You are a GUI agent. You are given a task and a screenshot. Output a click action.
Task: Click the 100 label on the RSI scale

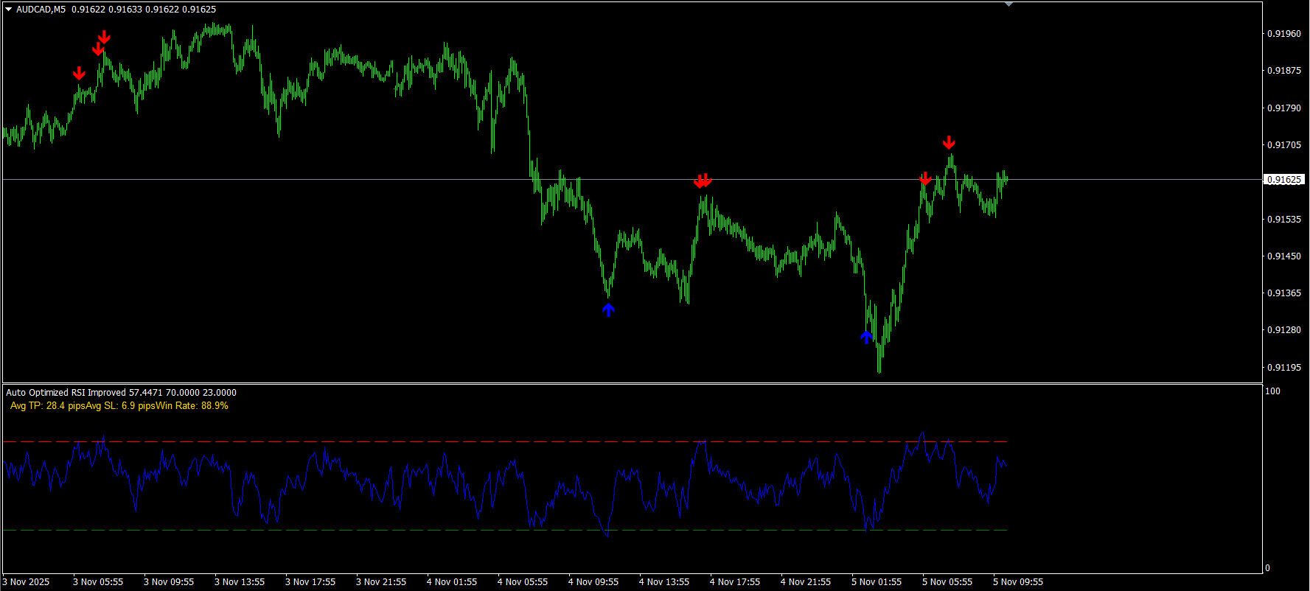1273,391
